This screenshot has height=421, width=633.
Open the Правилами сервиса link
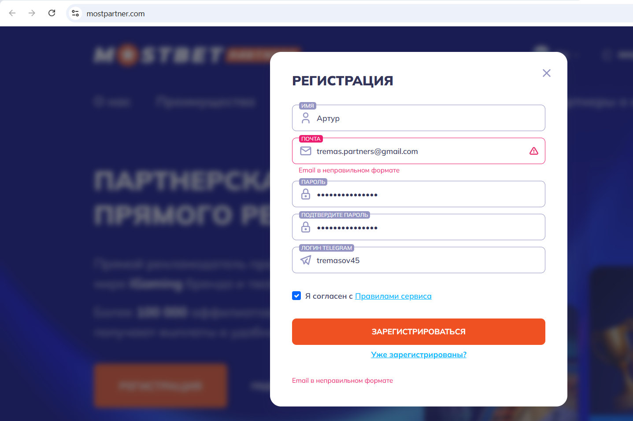pos(393,296)
